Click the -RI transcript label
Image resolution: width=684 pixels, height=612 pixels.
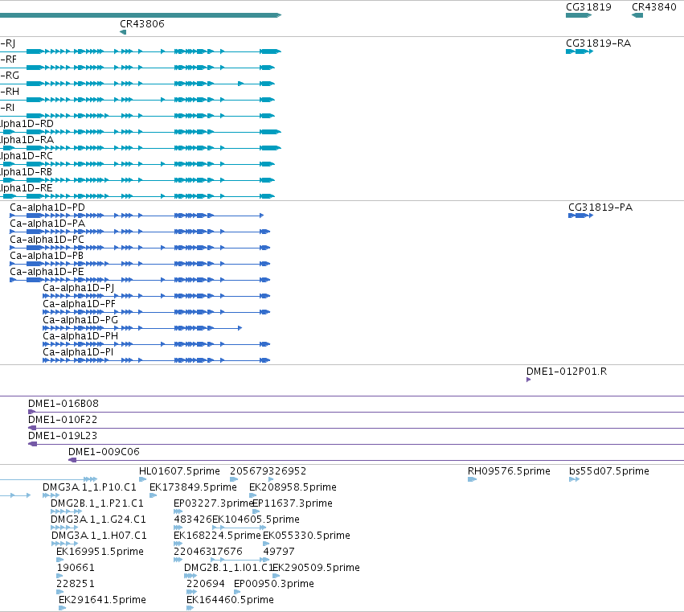pyautogui.click(x=7, y=108)
